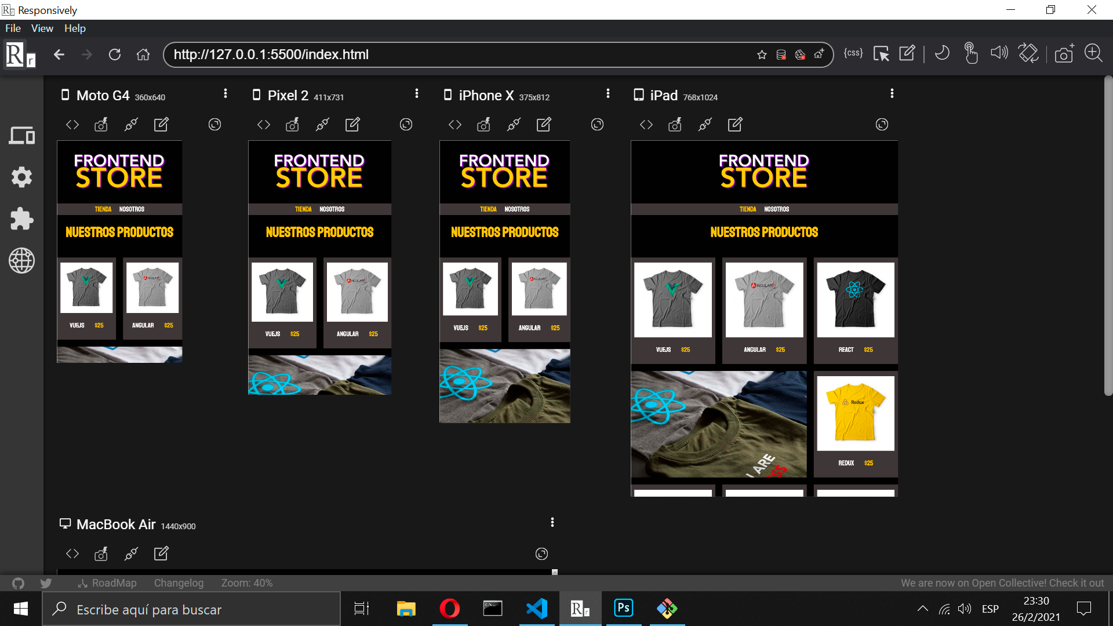Open the MacBook Air options menu
The height and width of the screenshot is (626, 1113).
coord(552,522)
